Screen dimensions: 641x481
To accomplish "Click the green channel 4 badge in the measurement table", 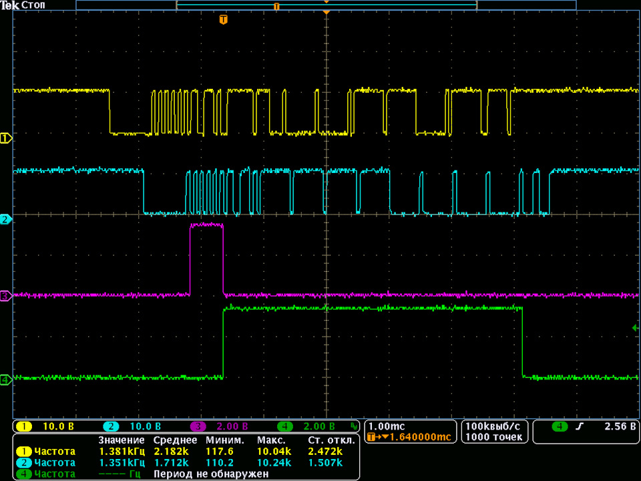I will pos(24,474).
